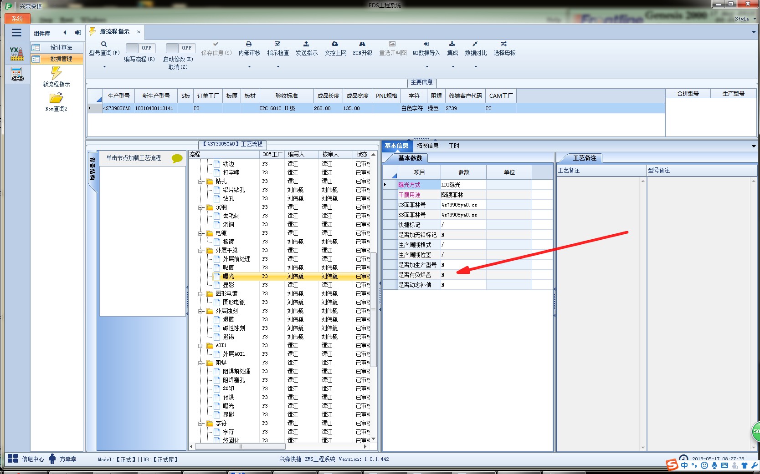760x474 pixels.
Task: Open 新流程指示 lightning icon in component library
Action: (56, 73)
